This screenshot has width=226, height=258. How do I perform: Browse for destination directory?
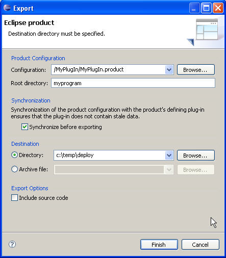[196, 155]
